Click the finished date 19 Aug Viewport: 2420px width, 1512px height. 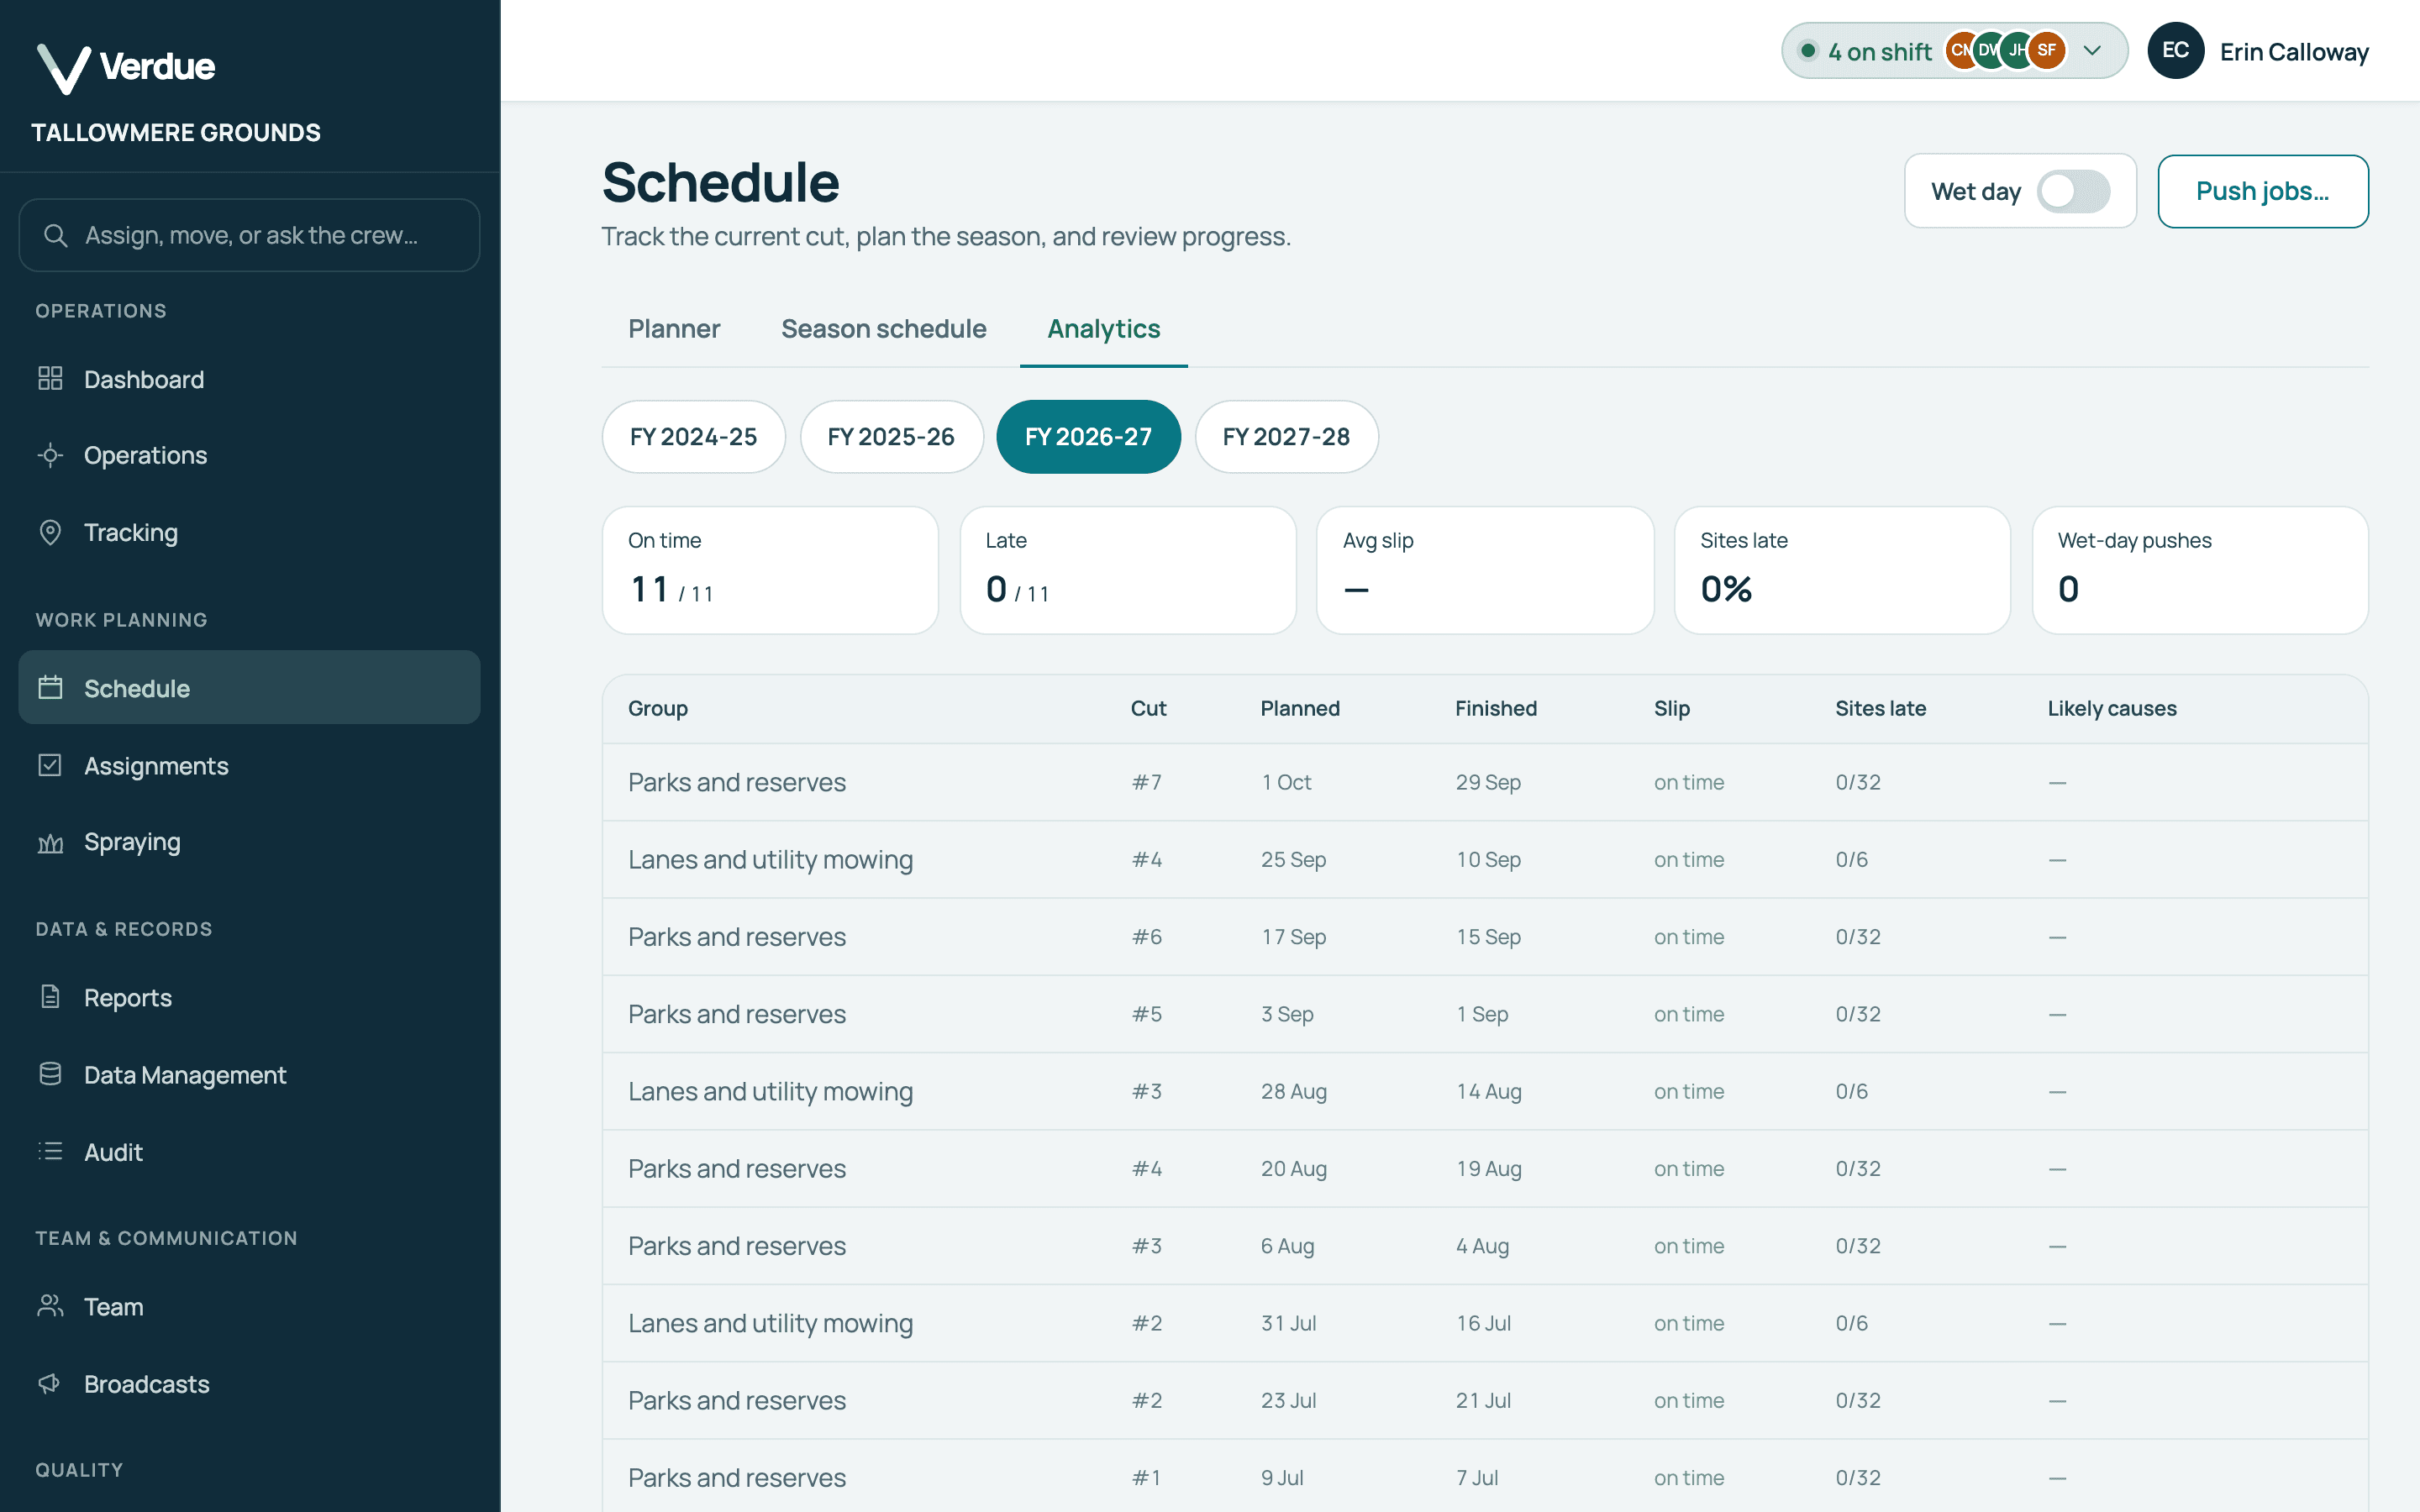pos(1489,1168)
